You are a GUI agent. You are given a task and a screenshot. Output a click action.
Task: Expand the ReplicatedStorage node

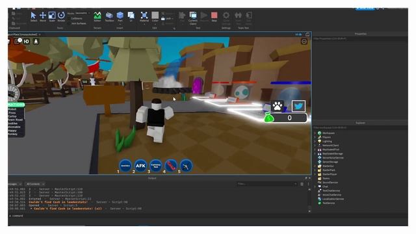tap(315, 153)
